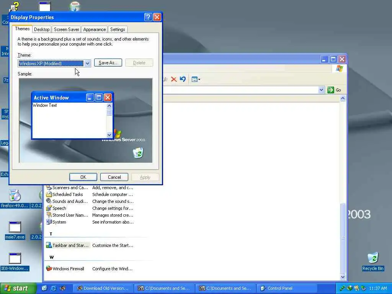The width and height of the screenshot is (392, 294).
Task: Click the third system tray icon
Action: click(356, 288)
